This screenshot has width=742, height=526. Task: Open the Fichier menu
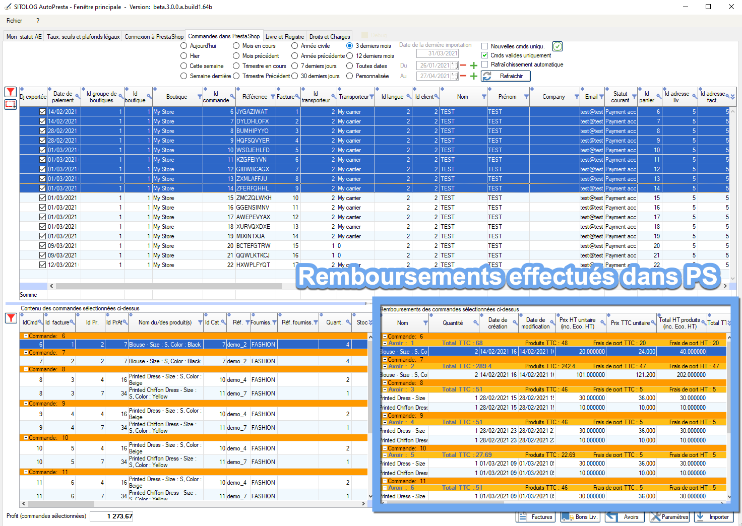tap(14, 21)
